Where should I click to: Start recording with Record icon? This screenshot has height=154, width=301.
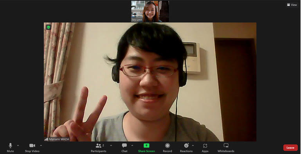[x=168, y=145]
